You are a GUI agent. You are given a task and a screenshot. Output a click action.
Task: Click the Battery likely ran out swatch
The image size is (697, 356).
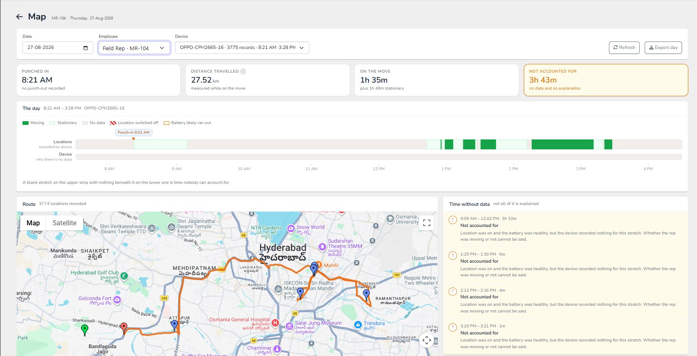click(167, 123)
